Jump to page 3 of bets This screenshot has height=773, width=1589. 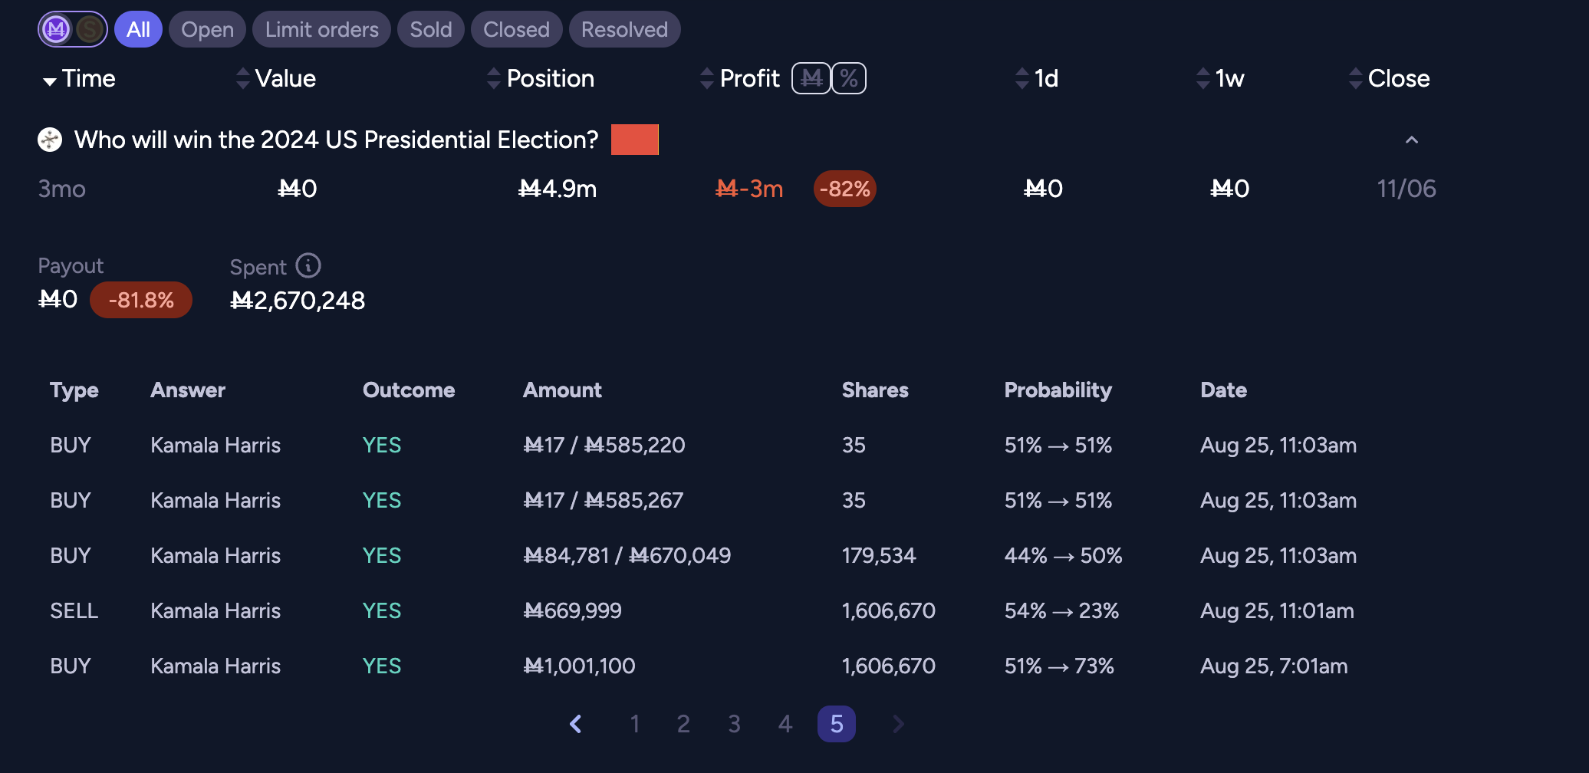pos(734,724)
